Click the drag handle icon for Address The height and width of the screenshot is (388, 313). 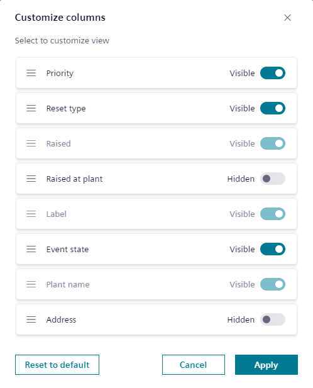[31, 319]
